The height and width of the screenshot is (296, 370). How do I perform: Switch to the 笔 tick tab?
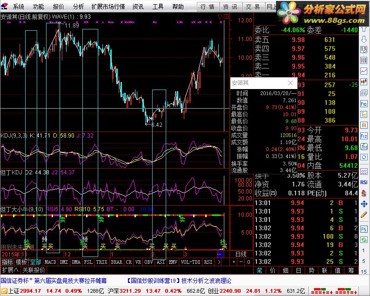point(259,270)
